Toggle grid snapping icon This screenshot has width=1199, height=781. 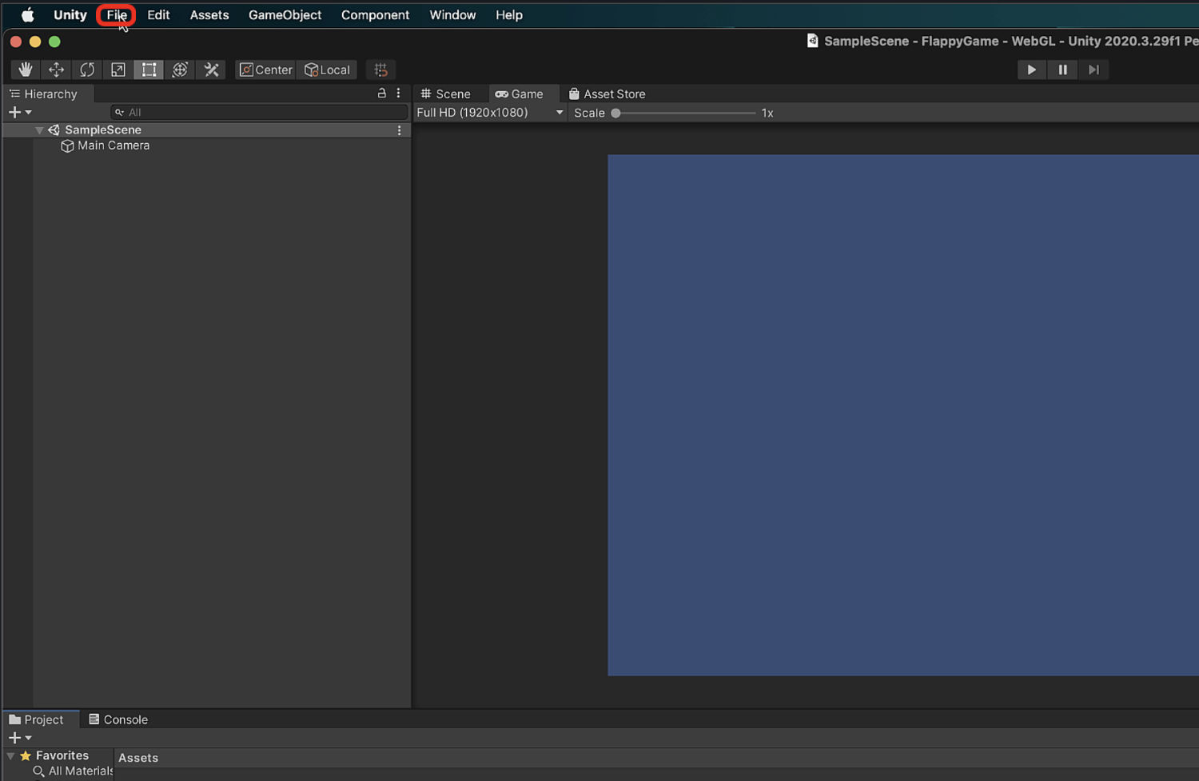point(381,70)
